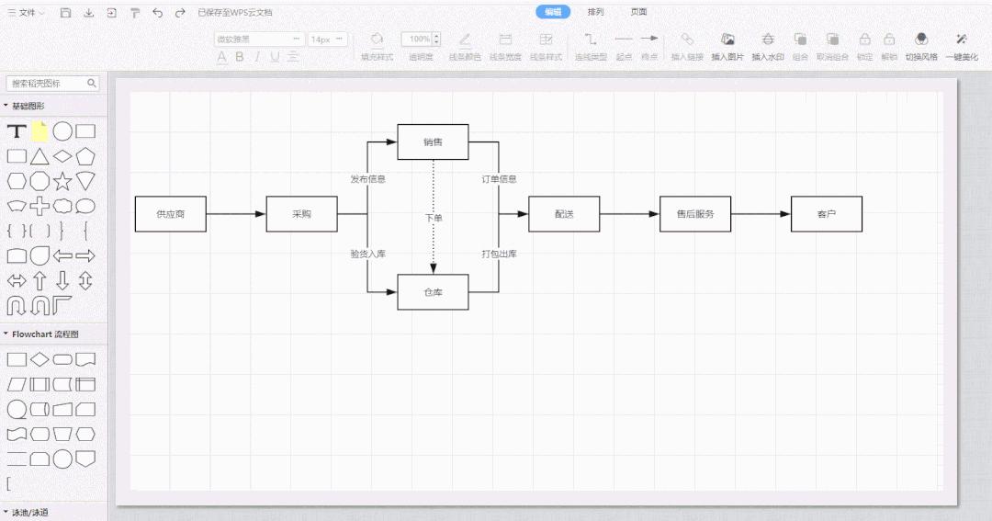This screenshot has width=992, height=521.
Task: Click the save icon in top toolbar
Action: [x=65, y=12]
